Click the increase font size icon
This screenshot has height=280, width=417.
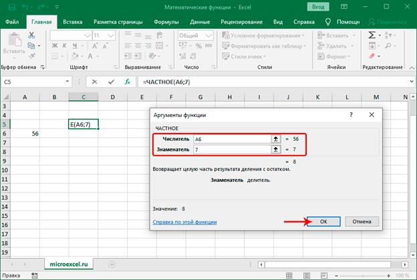point(95,45)
